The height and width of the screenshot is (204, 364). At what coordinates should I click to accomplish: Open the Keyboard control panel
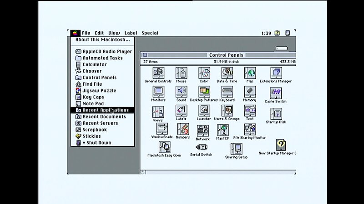(227, 92)
